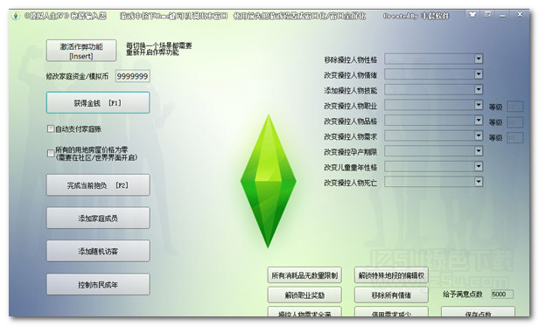
Task: Minimize the trainer window
Action: click(502, 15)
